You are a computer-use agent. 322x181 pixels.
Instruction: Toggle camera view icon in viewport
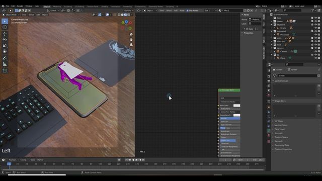coord(131,45)
